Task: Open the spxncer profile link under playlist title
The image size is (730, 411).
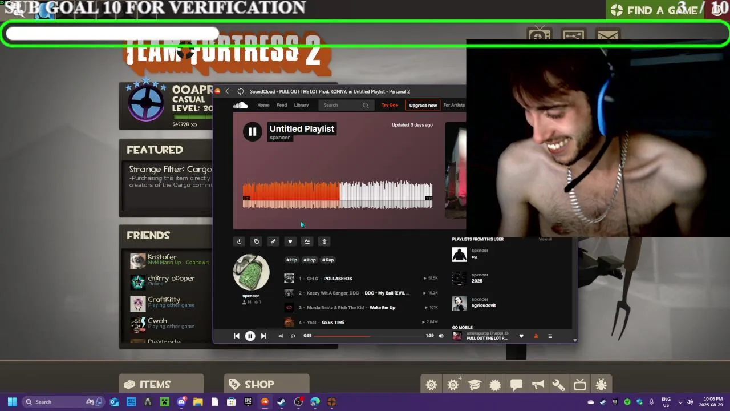Action: (x=279, y=138)
